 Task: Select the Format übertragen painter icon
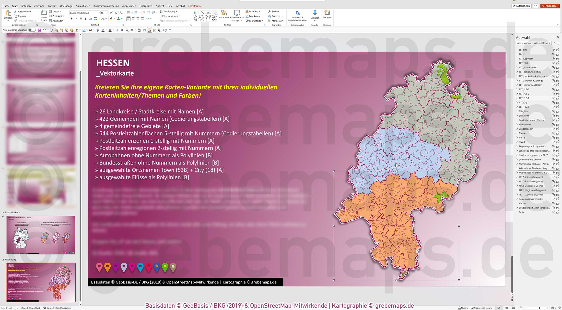pyautogui.click(x=23, y=21)
